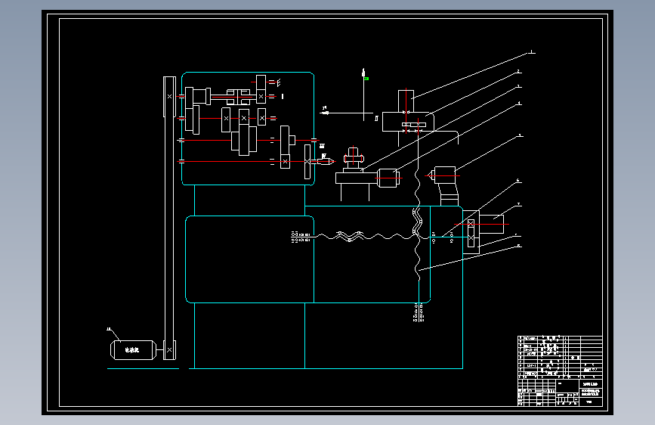The height and width of the screenshot is (425, 655).
Task: Select the servo motor block on right side
Action: [x=492, y=224]
